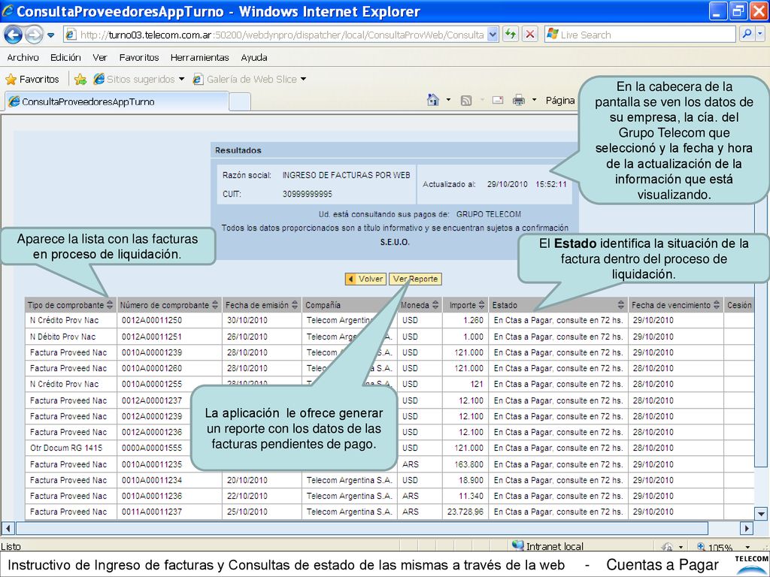
Task: Open the Página toolbar menu
Action: [x=559, y=100]
